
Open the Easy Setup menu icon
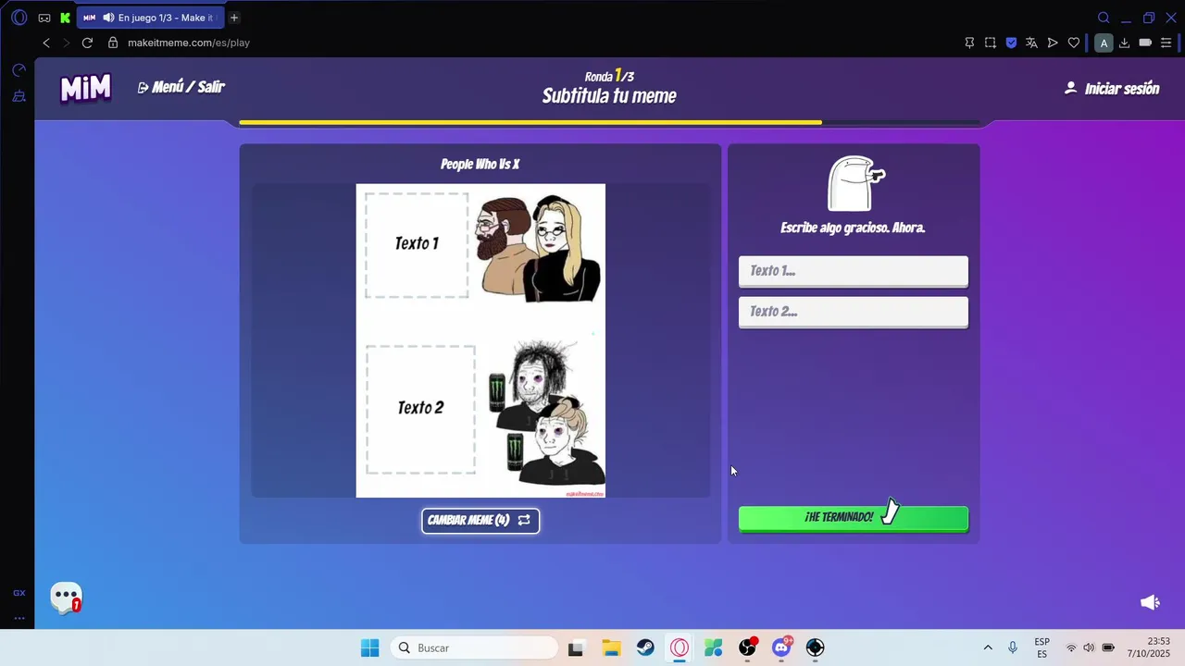[1166, 43]
